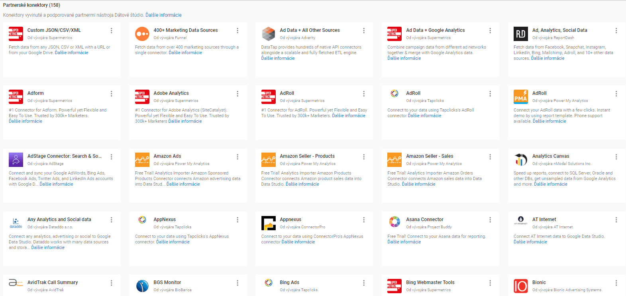Click the Tapclicks logo on the AdRoll card
Image resolution: width=626 pixels, height=296 pixels.
(x=394, y=94)
